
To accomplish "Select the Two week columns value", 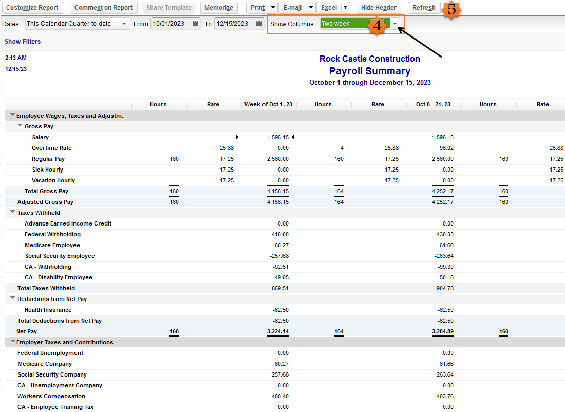I will point(355,24).
